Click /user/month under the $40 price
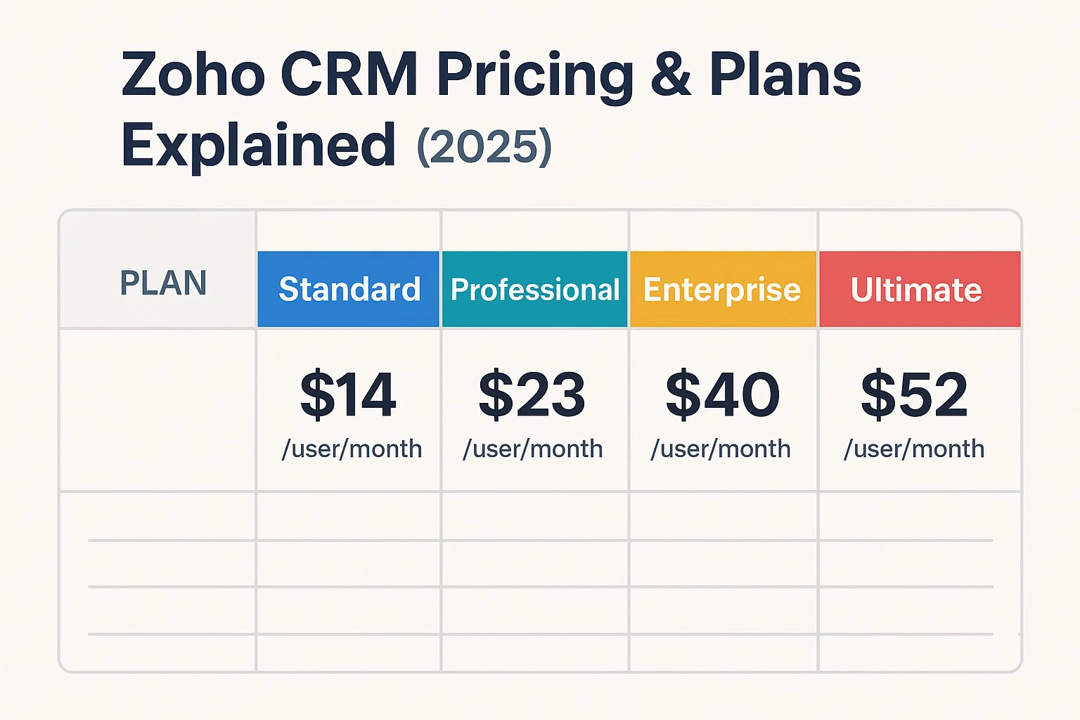Screen dimensions: 1080x720 721,449
